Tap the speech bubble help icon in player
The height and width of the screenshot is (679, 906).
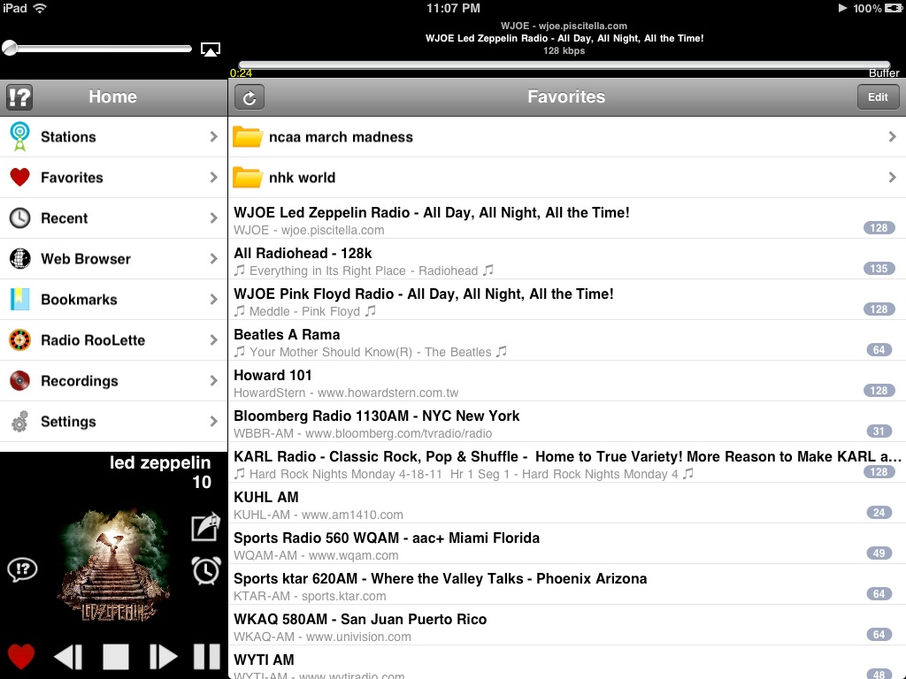[x=22, y=570]
